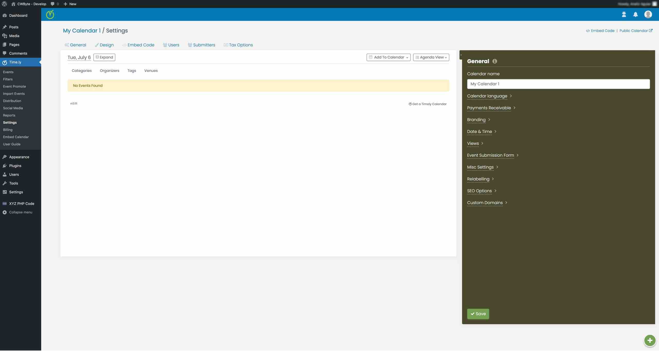Click Collapse menu
Screen dimensions: 659x351
pos(21,212)
